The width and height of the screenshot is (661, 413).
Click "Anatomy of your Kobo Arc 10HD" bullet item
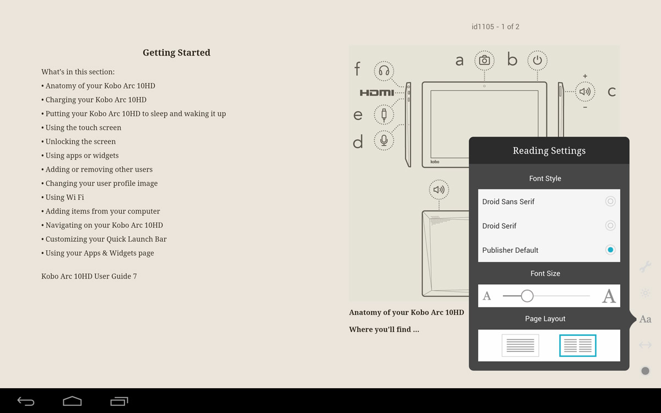[98, 86]
